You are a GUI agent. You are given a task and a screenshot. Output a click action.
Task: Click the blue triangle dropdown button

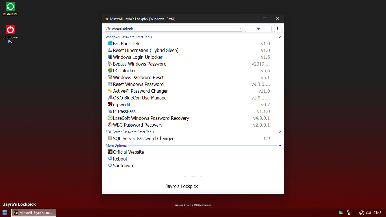258,29
